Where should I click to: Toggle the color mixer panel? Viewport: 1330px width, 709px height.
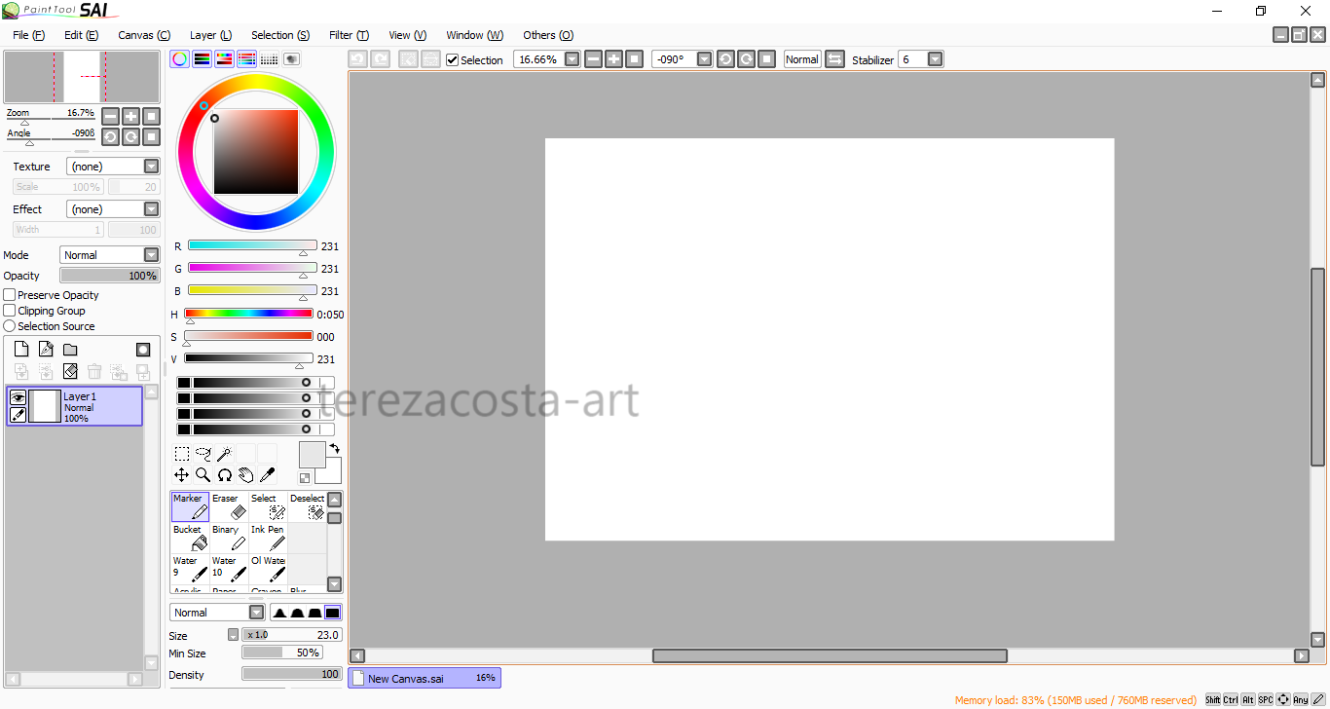coord(247,59)
